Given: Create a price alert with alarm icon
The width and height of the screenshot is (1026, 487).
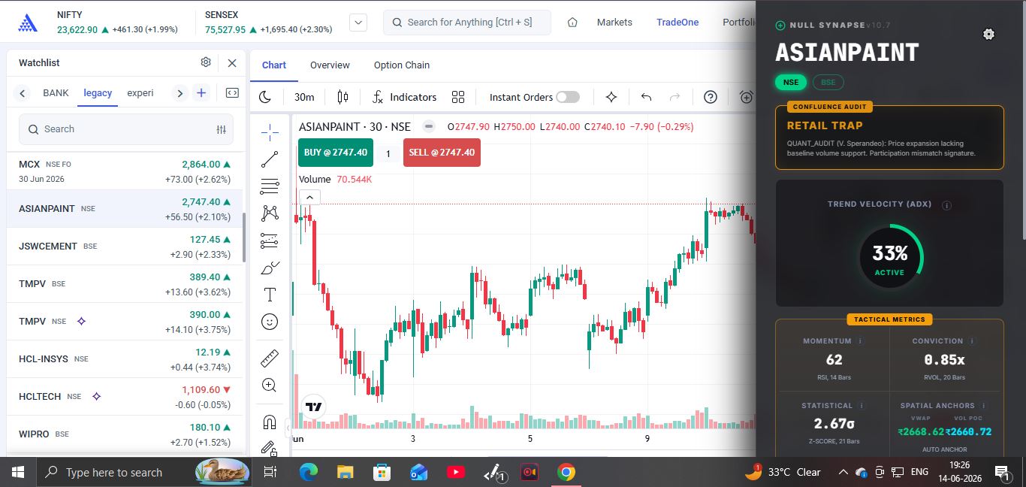Looking at the screenshot, I should coord(747,97).
